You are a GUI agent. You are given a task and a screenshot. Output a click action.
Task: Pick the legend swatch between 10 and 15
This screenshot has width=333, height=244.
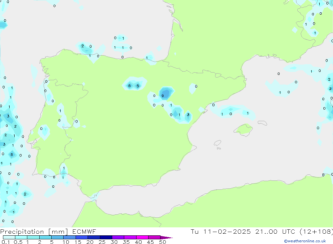(70, 237)
